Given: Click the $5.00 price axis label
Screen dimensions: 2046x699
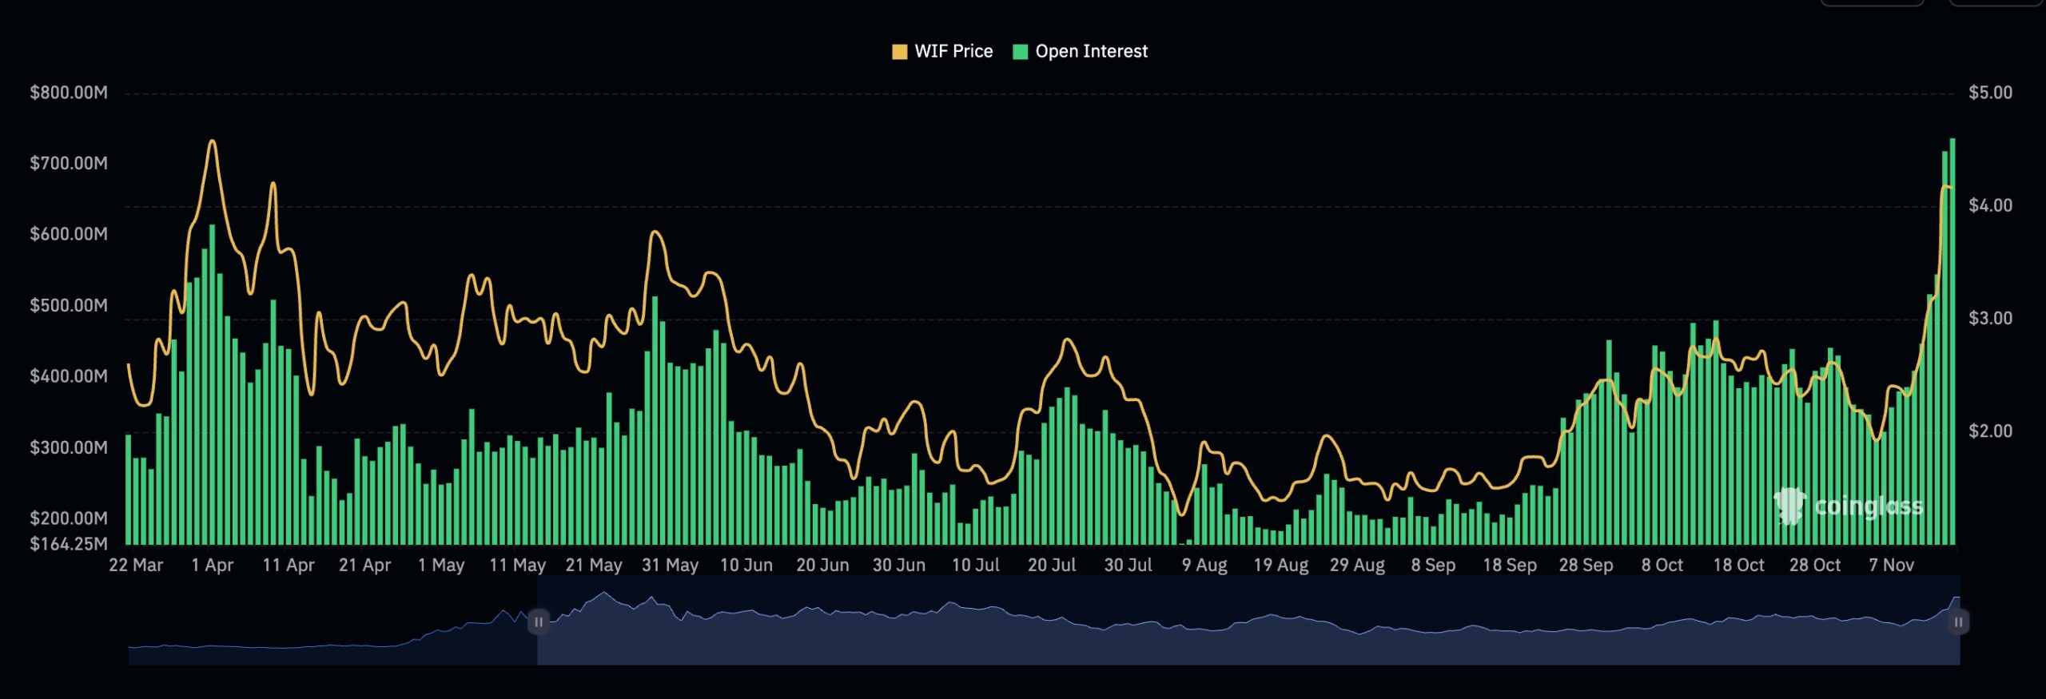Looking at the screenshot, I should (1991, 93).
